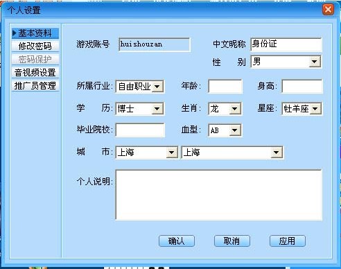341x269 pixels.
Task: Click the 年龄 input field
Action: [225, 87]
